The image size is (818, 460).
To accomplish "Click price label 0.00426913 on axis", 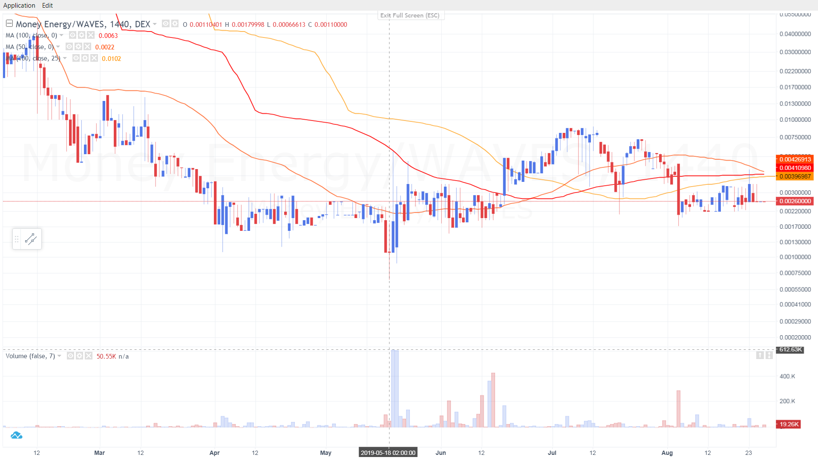I will 795,159.
